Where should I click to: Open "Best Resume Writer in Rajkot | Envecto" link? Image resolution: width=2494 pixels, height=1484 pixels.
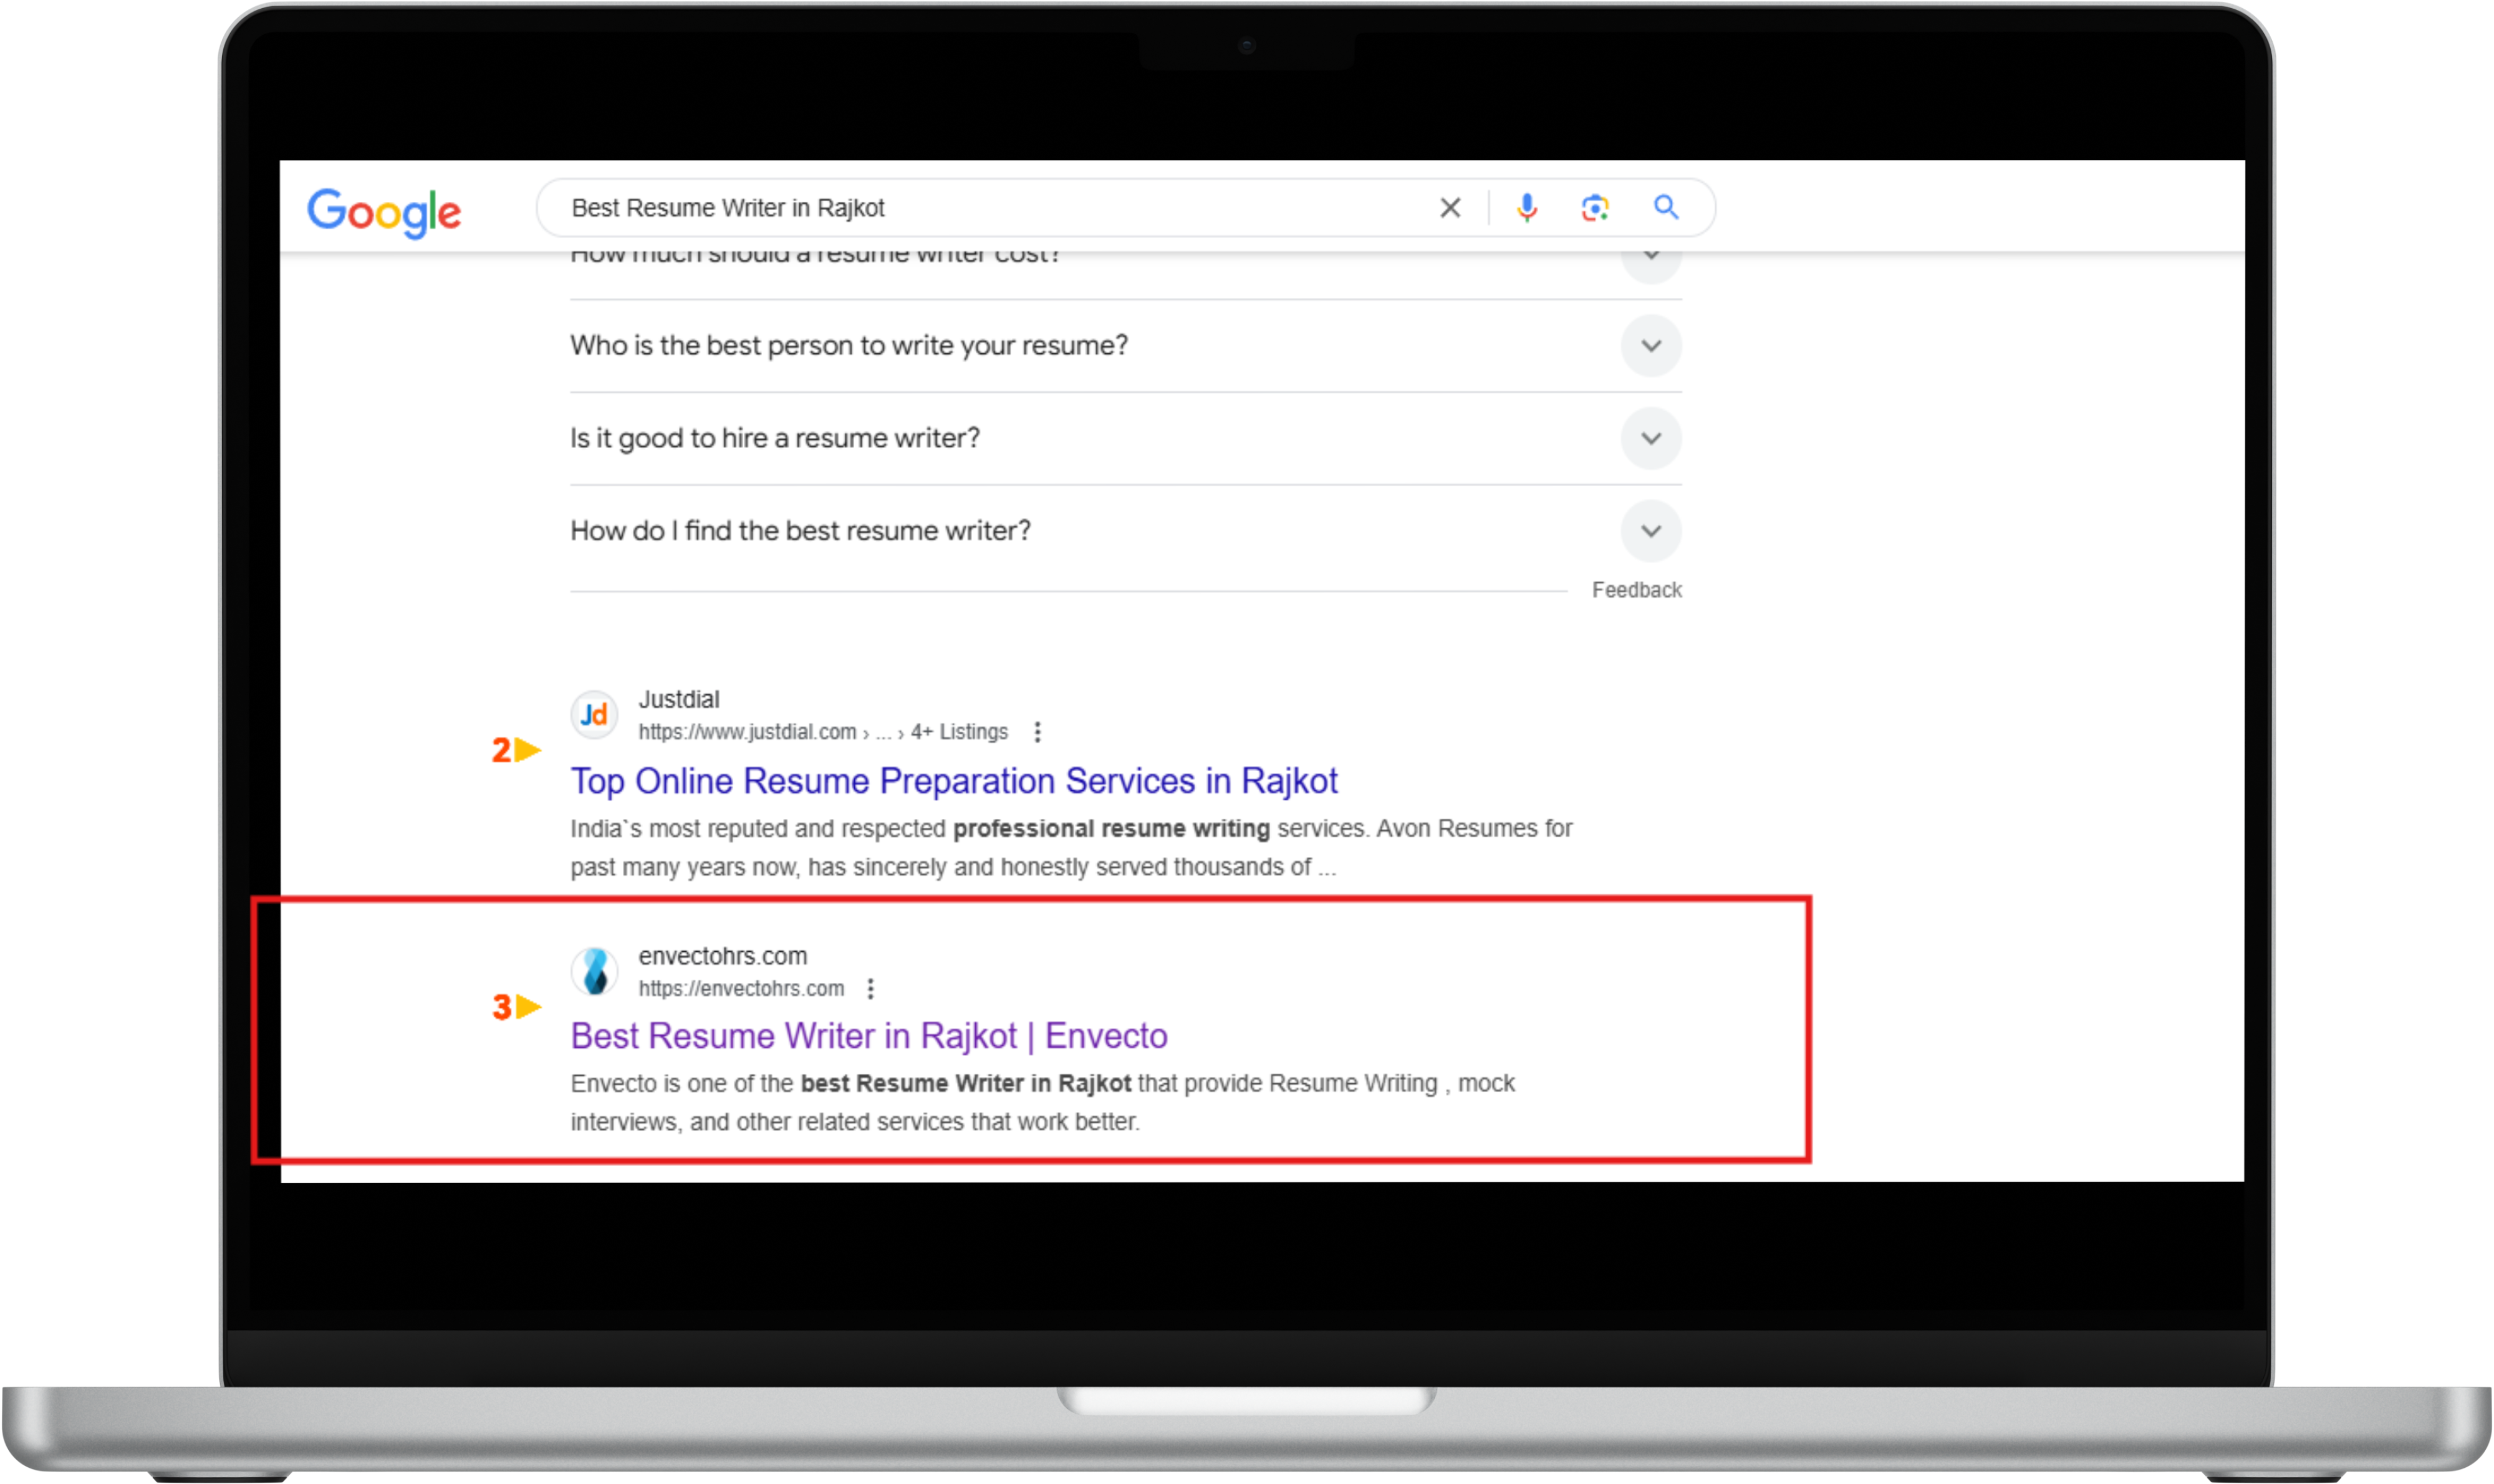pyautogui.click(x=869, y=1036)
